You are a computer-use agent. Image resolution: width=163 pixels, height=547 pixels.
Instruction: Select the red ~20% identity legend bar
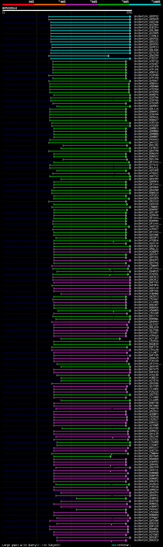tap(18, 5)
